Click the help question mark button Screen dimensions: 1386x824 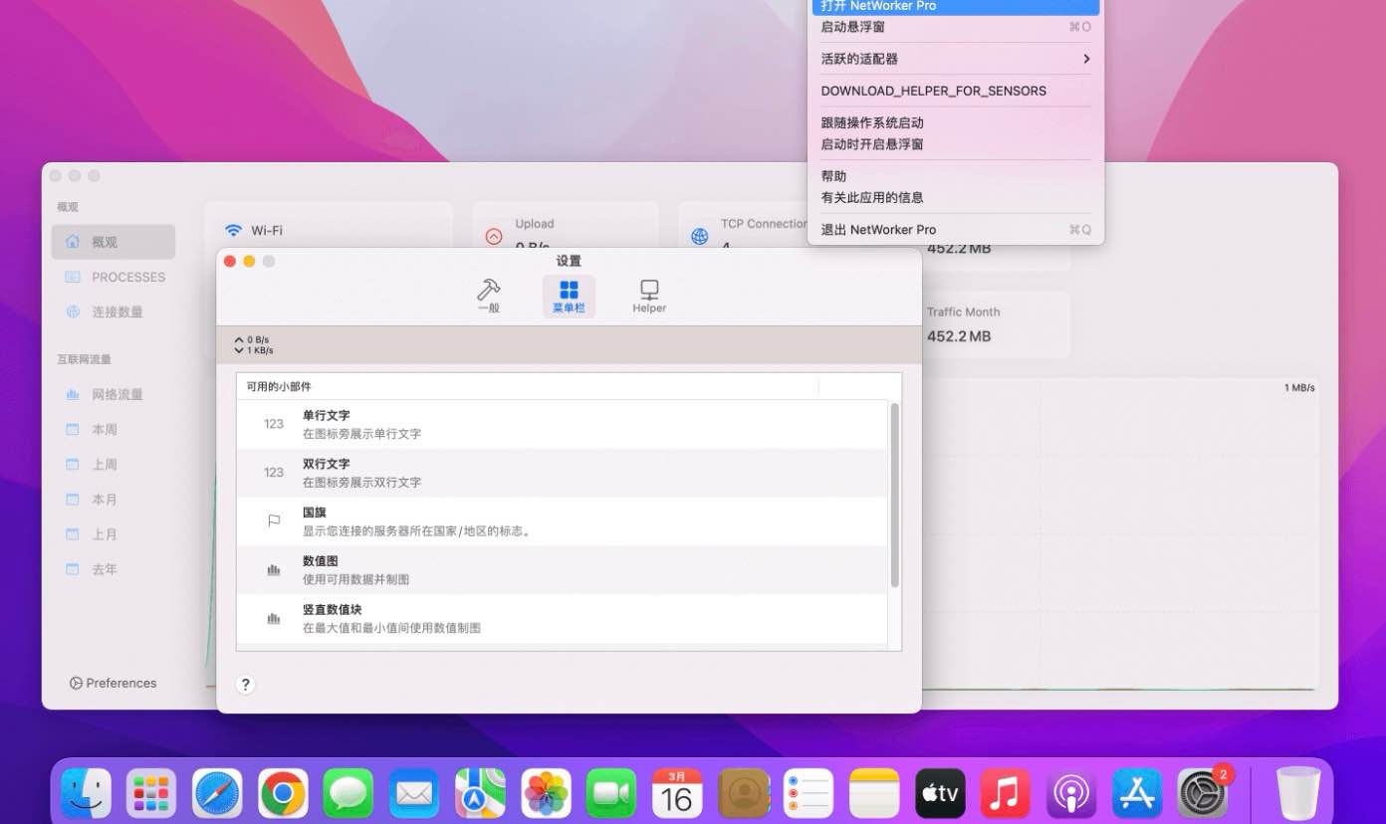(245, 685)
